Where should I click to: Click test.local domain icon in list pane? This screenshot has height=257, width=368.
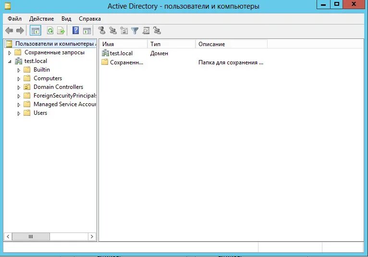point(105,53)
